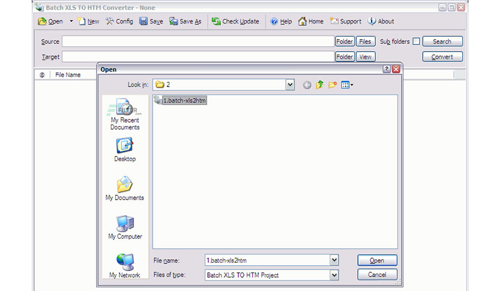Click the Convert button
The height and width of the screenshot is (291, 502).
click(x=442, y=57)
